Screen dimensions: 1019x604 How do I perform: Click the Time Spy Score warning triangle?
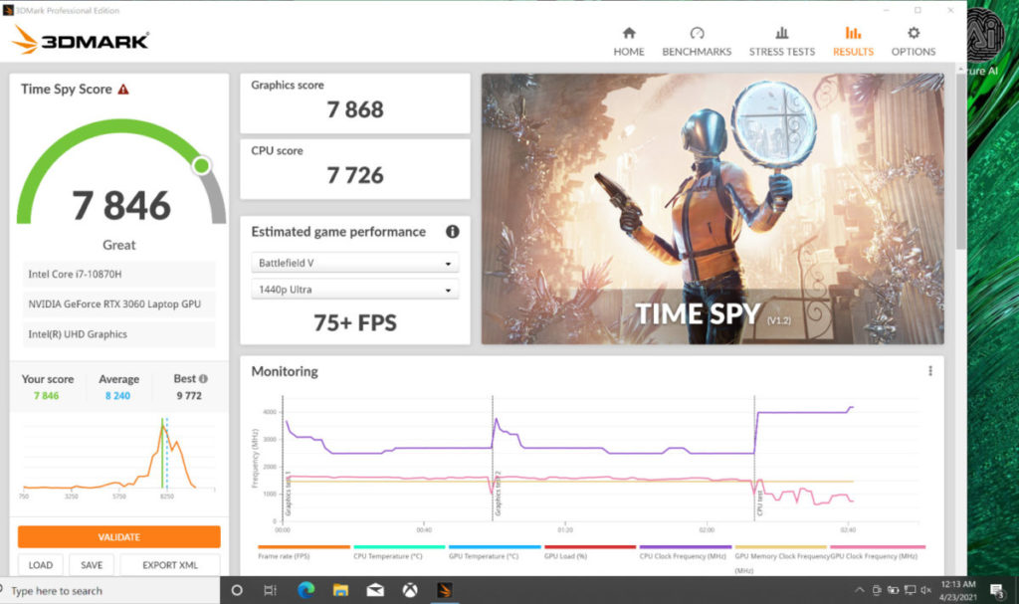[123, 90]
